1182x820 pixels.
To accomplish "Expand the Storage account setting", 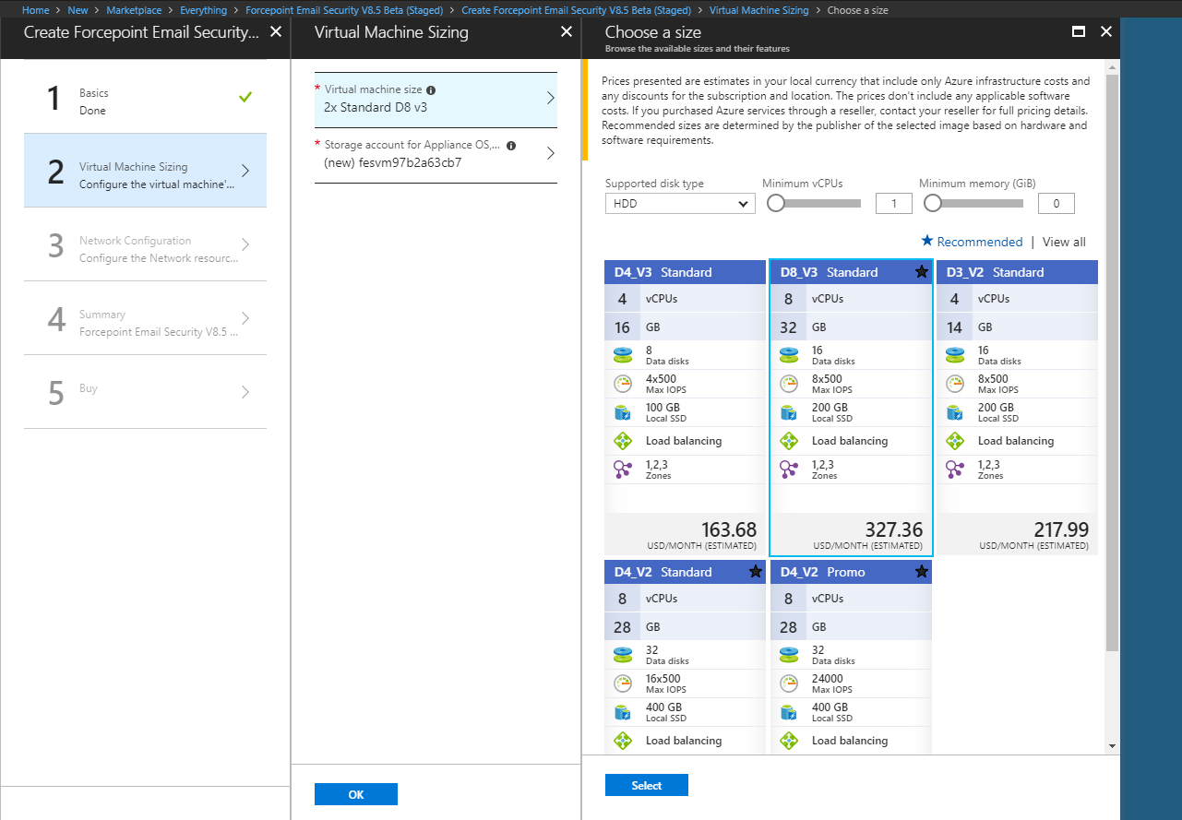I will point(436,154).
